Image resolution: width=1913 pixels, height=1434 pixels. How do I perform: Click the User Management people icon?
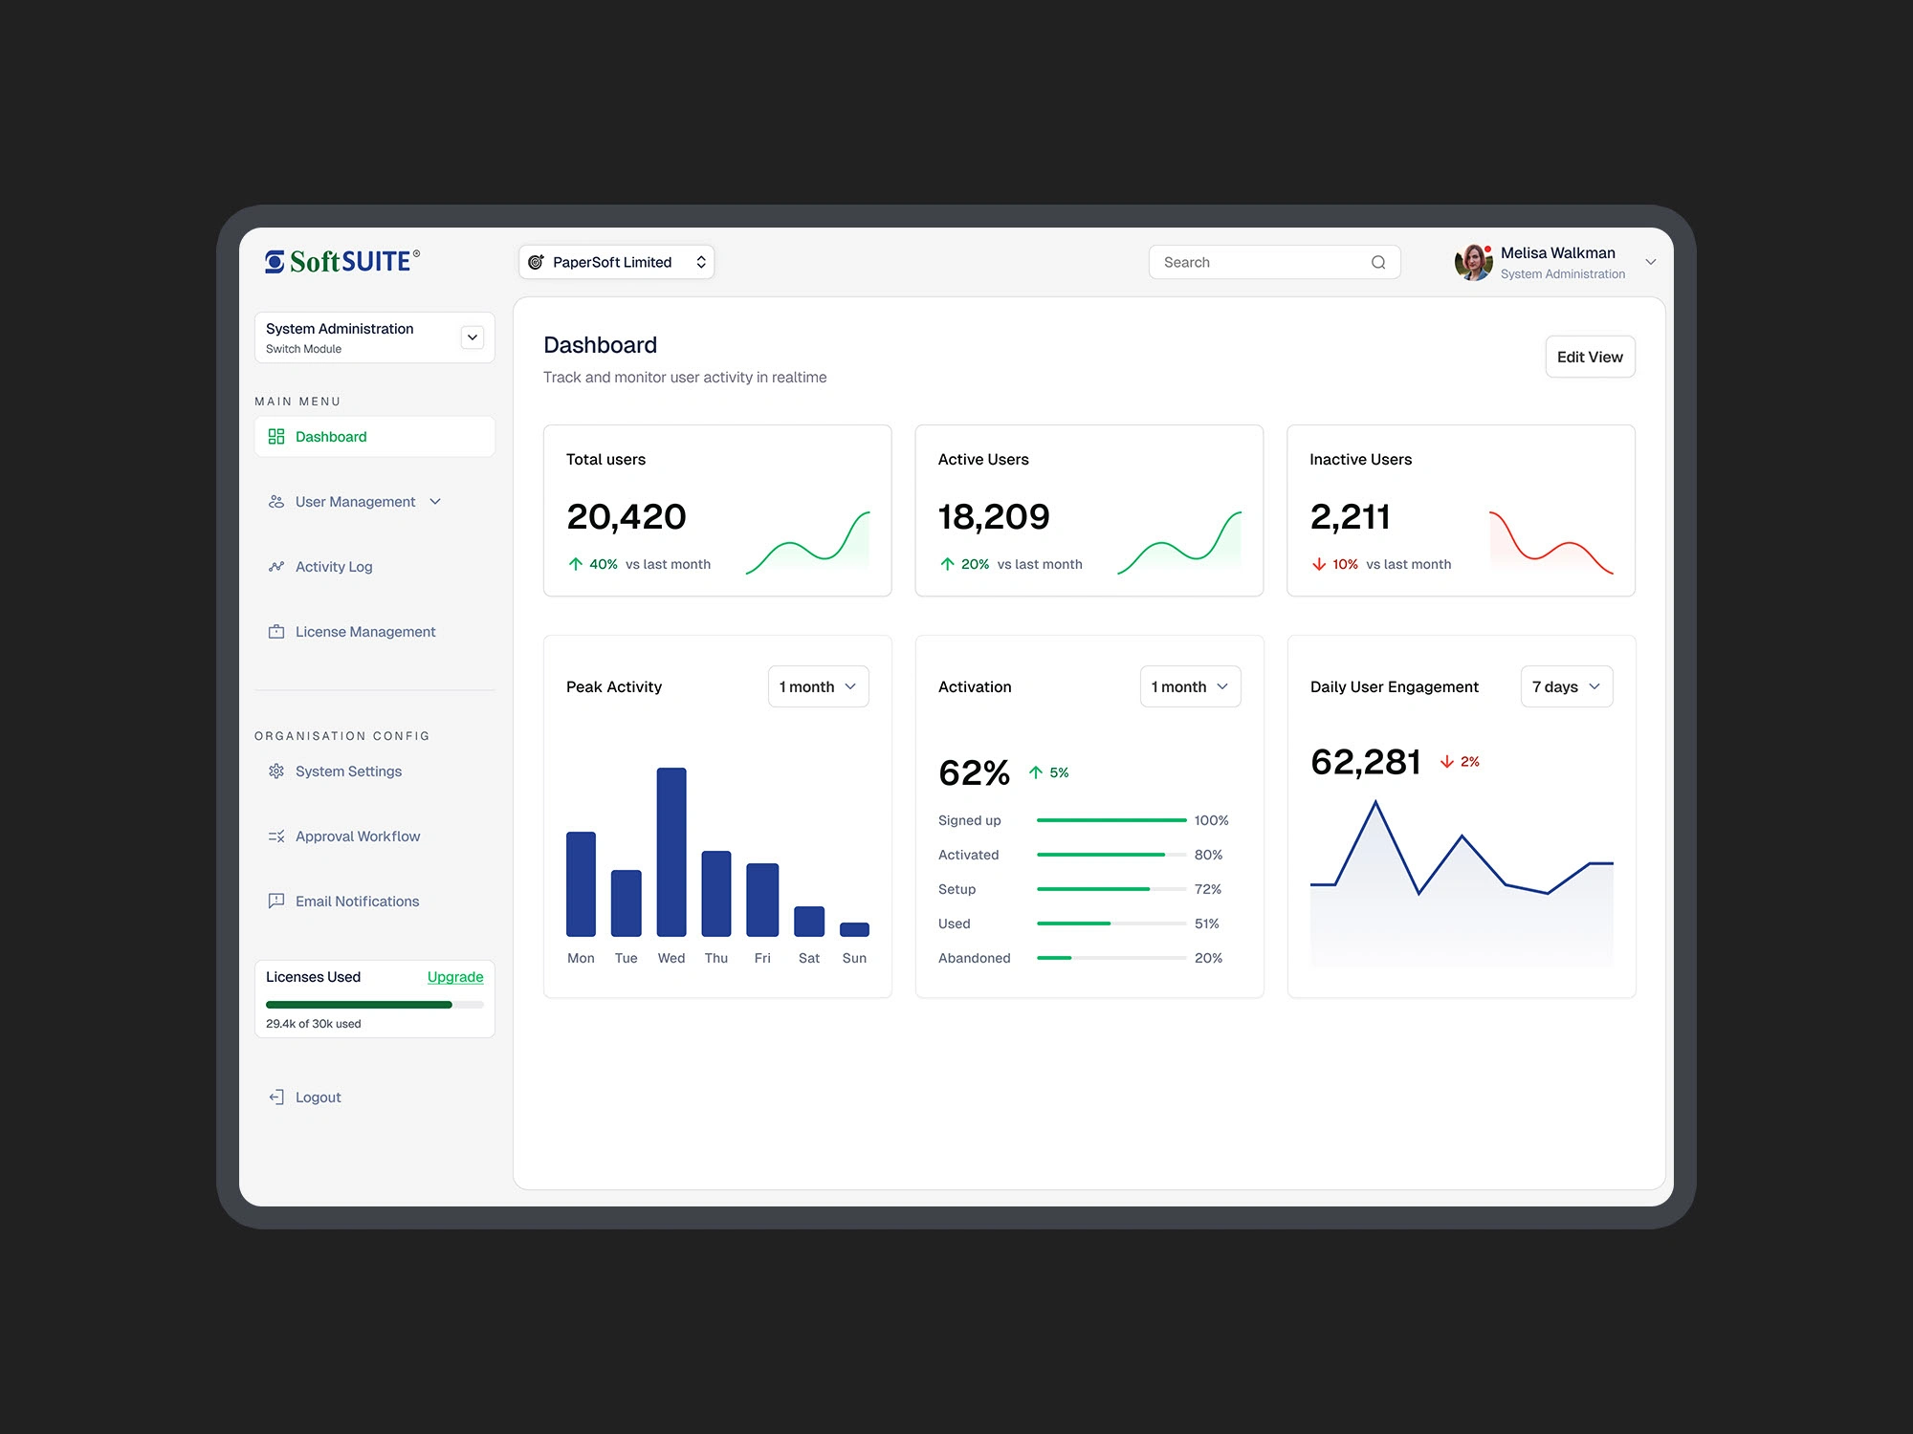(x=276, y=502)
